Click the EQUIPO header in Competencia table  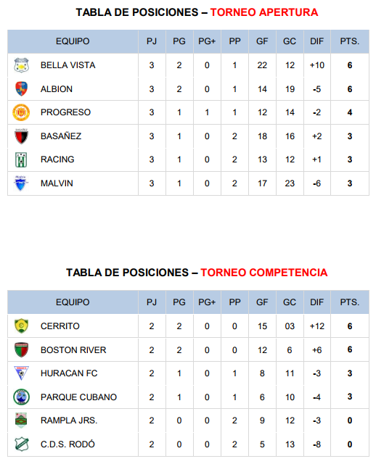pos(73,302)
